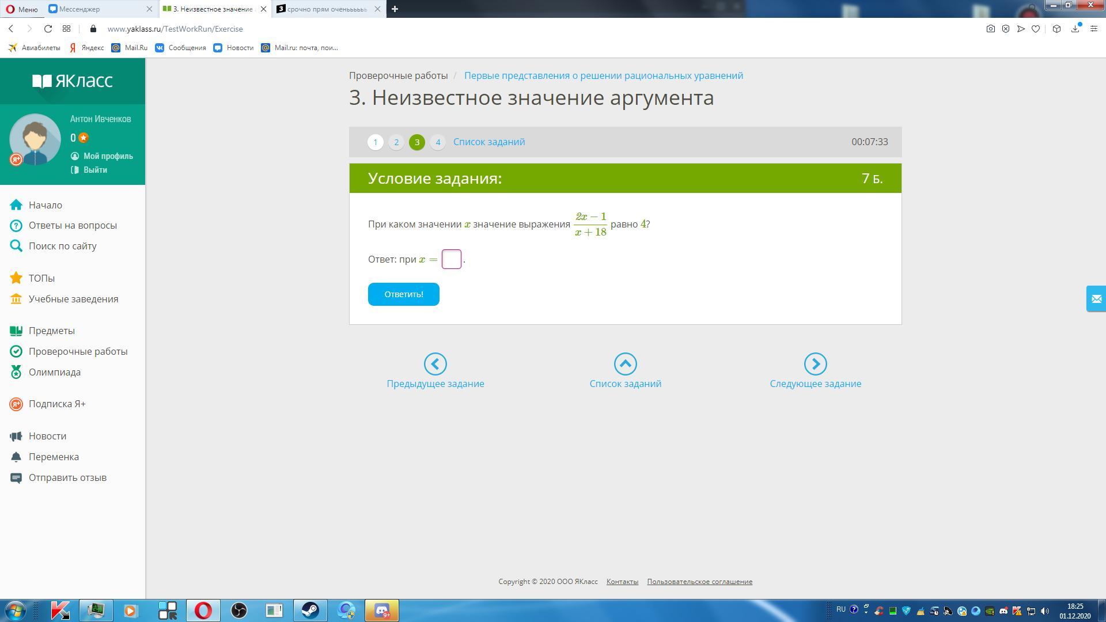Open the Переменка bell icon
This screenshot has height=622, width=1106.
16,457
